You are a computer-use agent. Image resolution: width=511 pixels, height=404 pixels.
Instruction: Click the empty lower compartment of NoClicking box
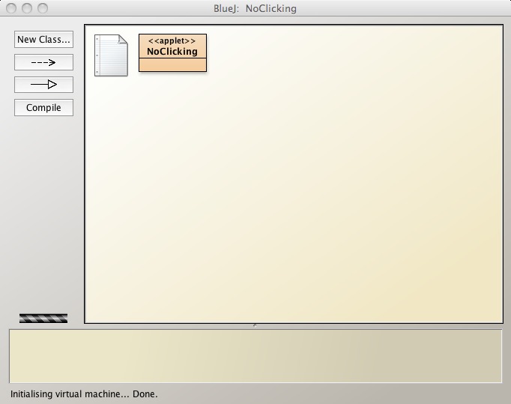tap(172, 64)
